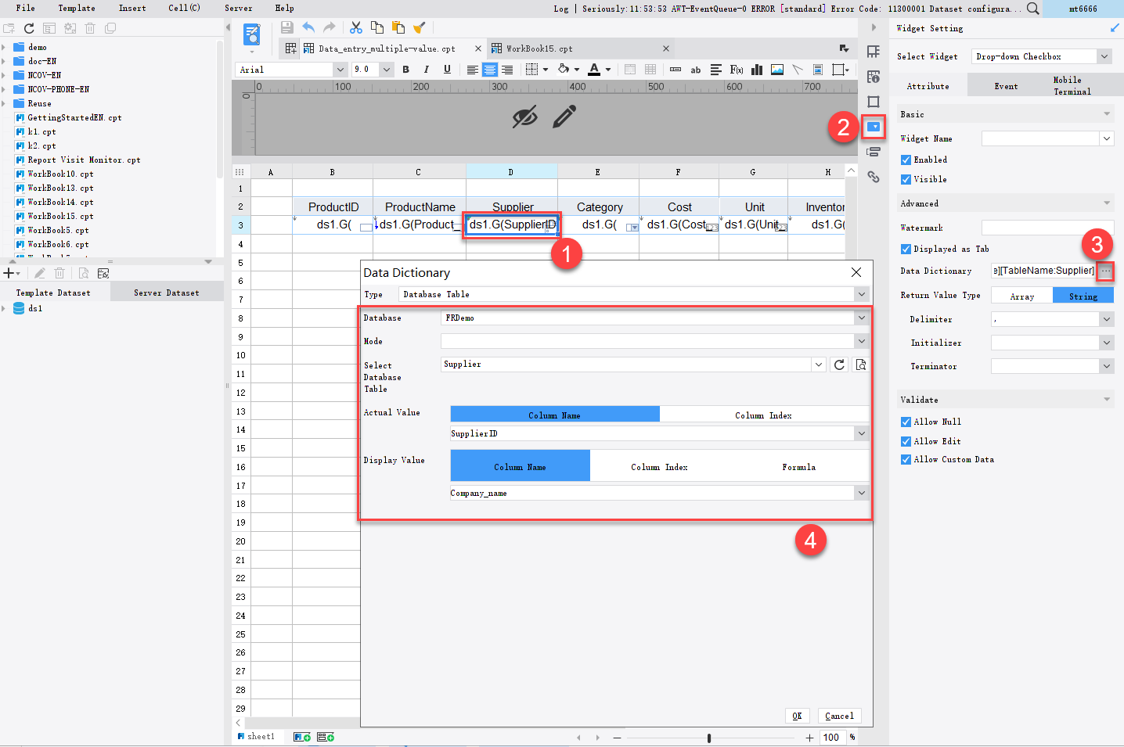1124x747 pixels.
Task: Click the zoom slider handle
Action: tap(709, 738)
